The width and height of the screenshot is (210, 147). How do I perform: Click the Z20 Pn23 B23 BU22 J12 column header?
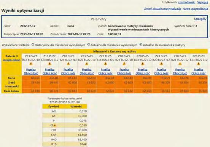[199, 58]
